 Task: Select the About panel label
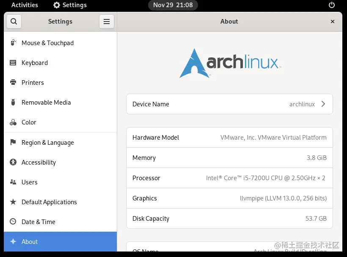[30, 241]
